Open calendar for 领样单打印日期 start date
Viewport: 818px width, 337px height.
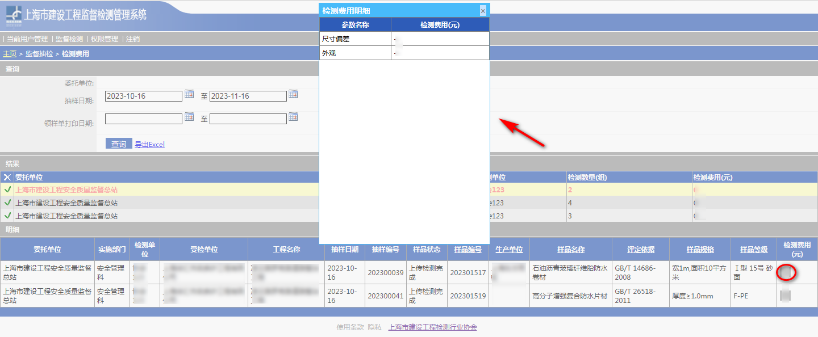click(x=189, y=117)
